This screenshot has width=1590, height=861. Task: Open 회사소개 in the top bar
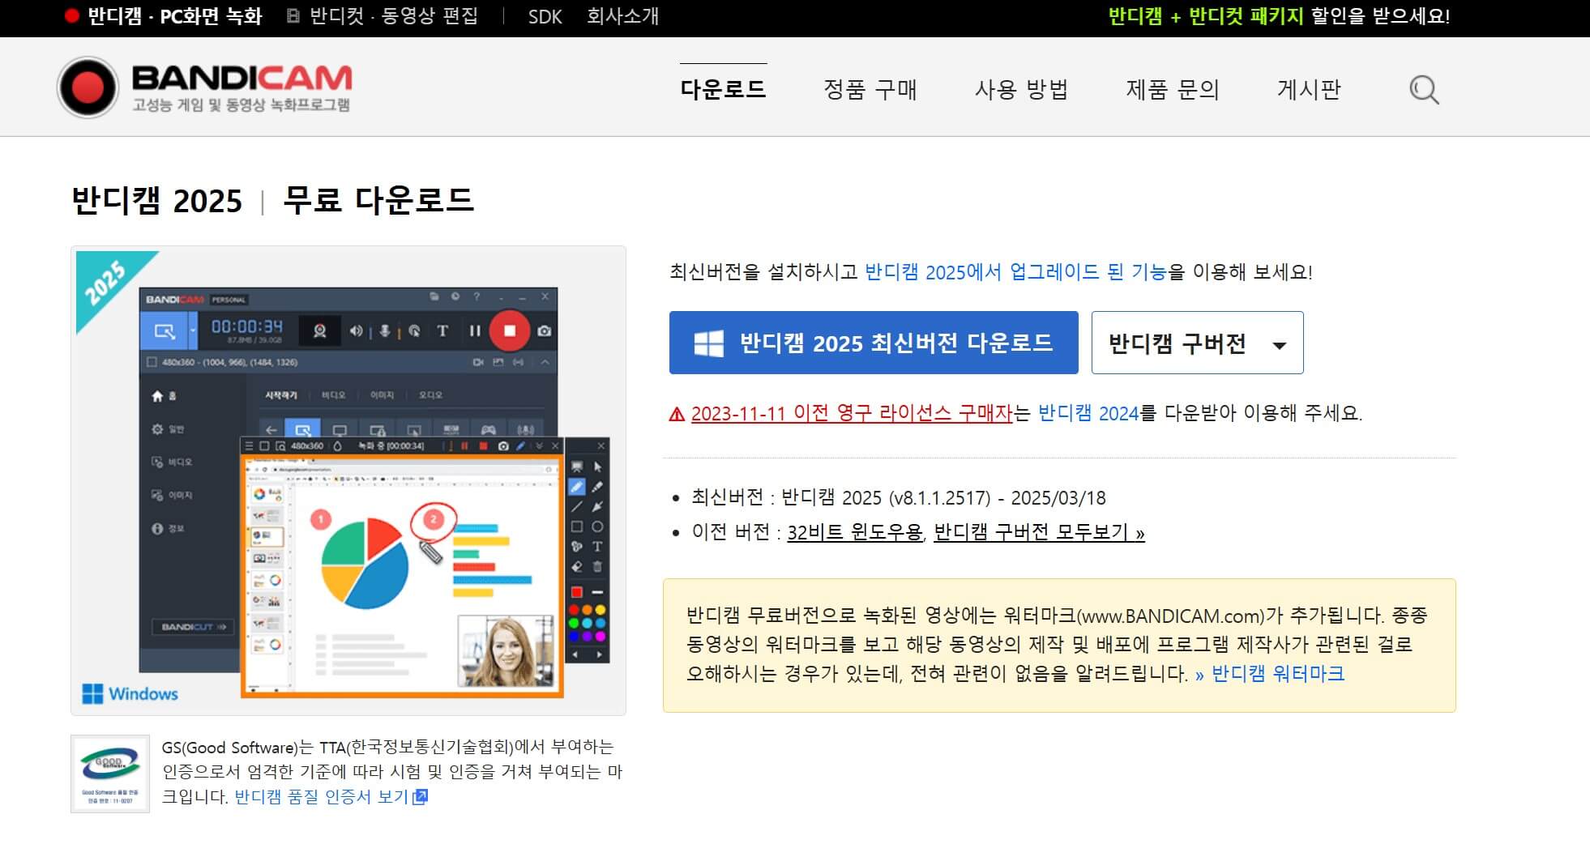click(622, 16)
